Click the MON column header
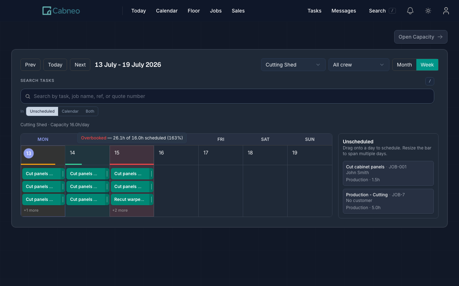 43,139
